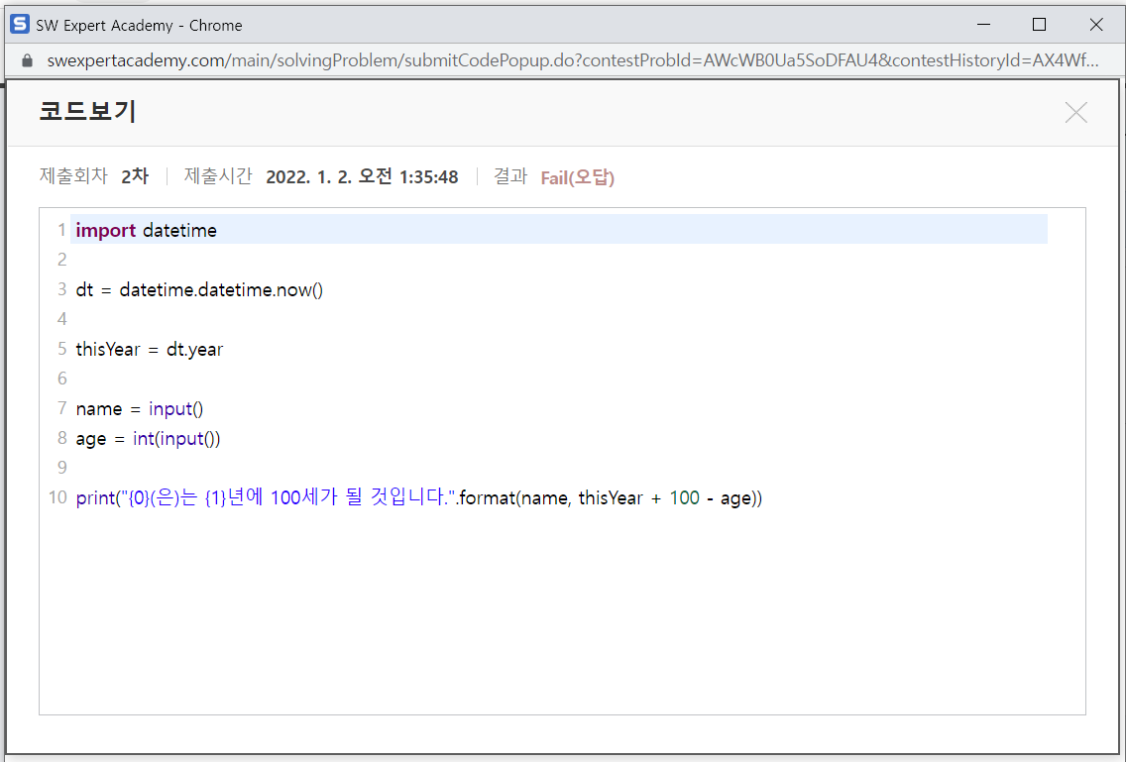The height and width of the screenshot is (762, 1126).
Task: Click the 제출회차 label
Action: pos(73,176)
